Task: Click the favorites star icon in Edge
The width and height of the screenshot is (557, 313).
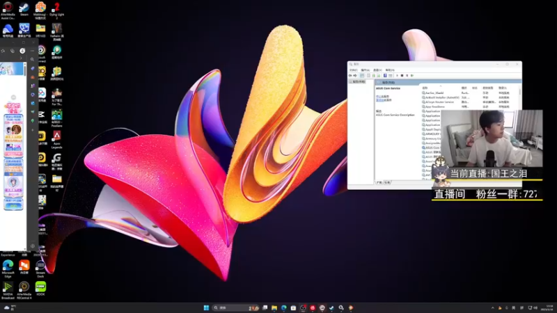Action: [3, 51]
